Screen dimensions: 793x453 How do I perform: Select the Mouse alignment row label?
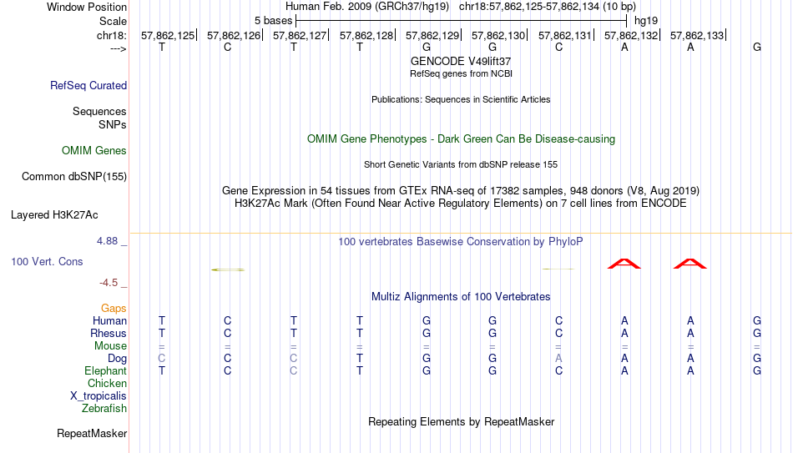110,346
